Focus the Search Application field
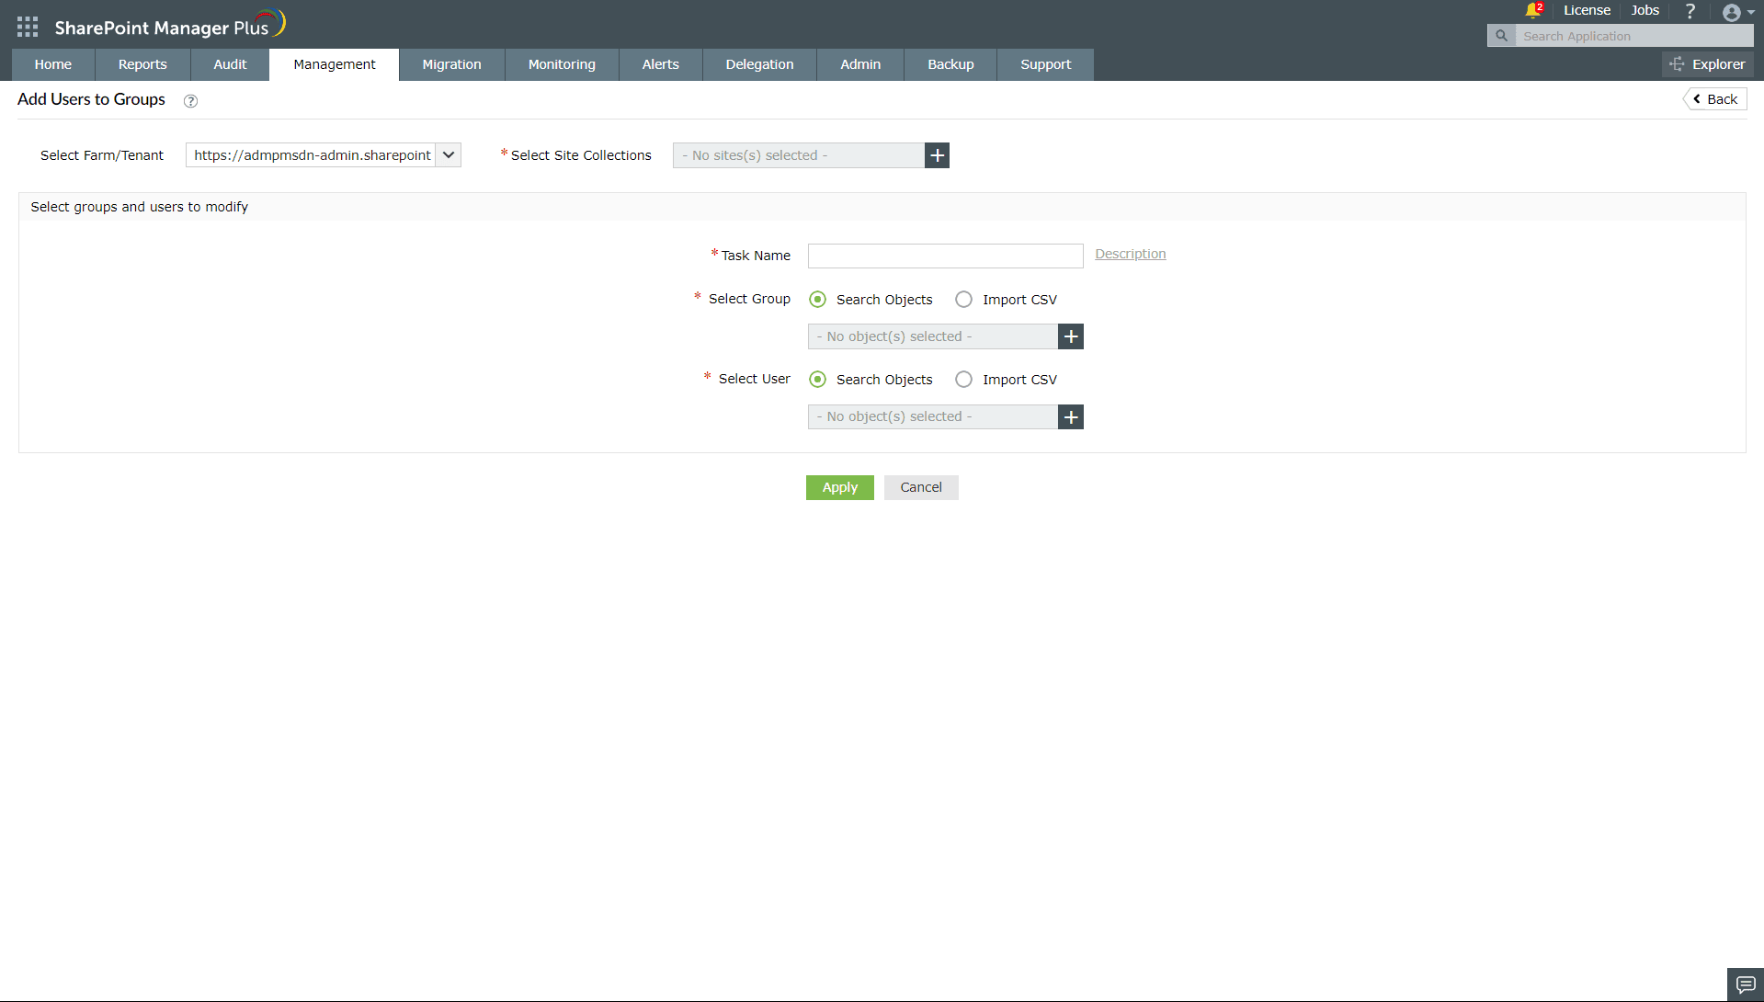 [1634, 36]
